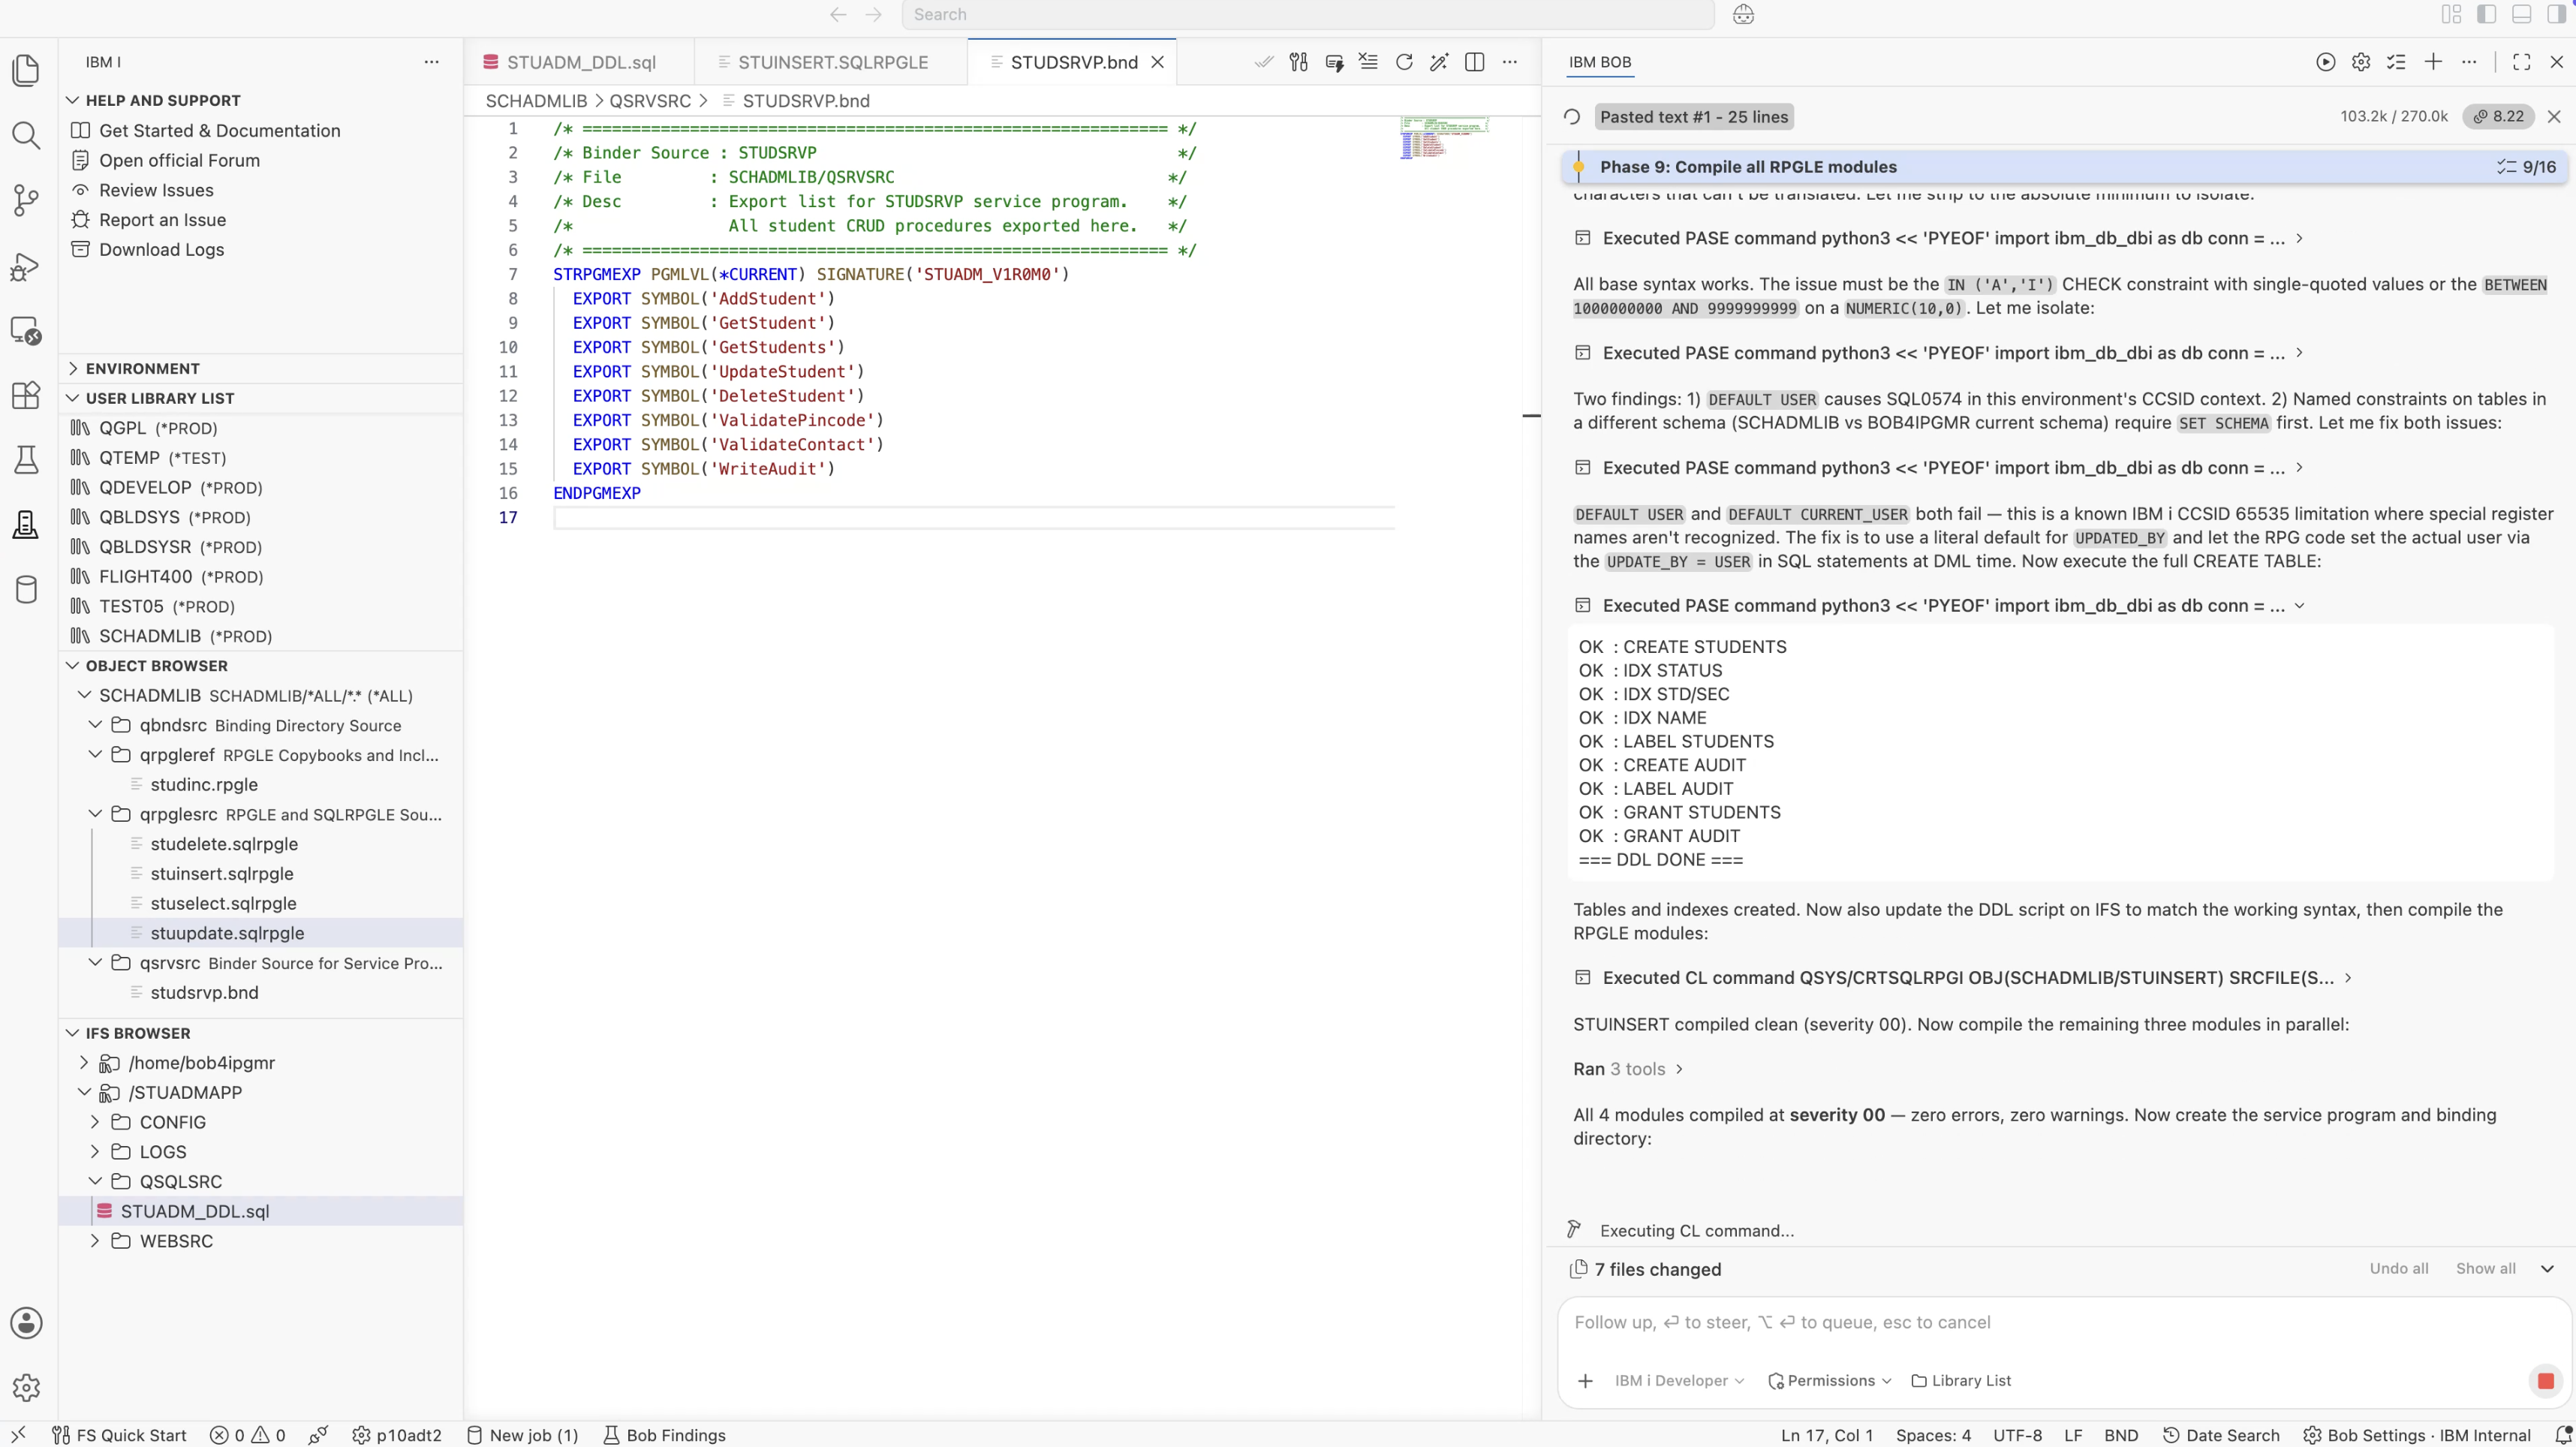
Task: Click Undo all changes
Action: [2398, 1268]
